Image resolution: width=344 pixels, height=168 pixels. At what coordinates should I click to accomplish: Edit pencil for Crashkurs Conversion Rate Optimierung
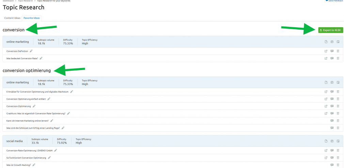[68, 113]
